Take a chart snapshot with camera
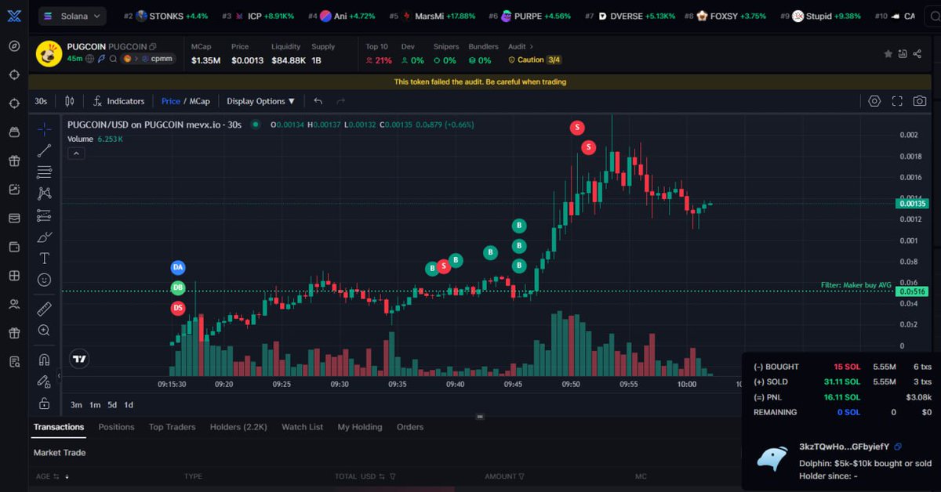 [x=920, y=101]
